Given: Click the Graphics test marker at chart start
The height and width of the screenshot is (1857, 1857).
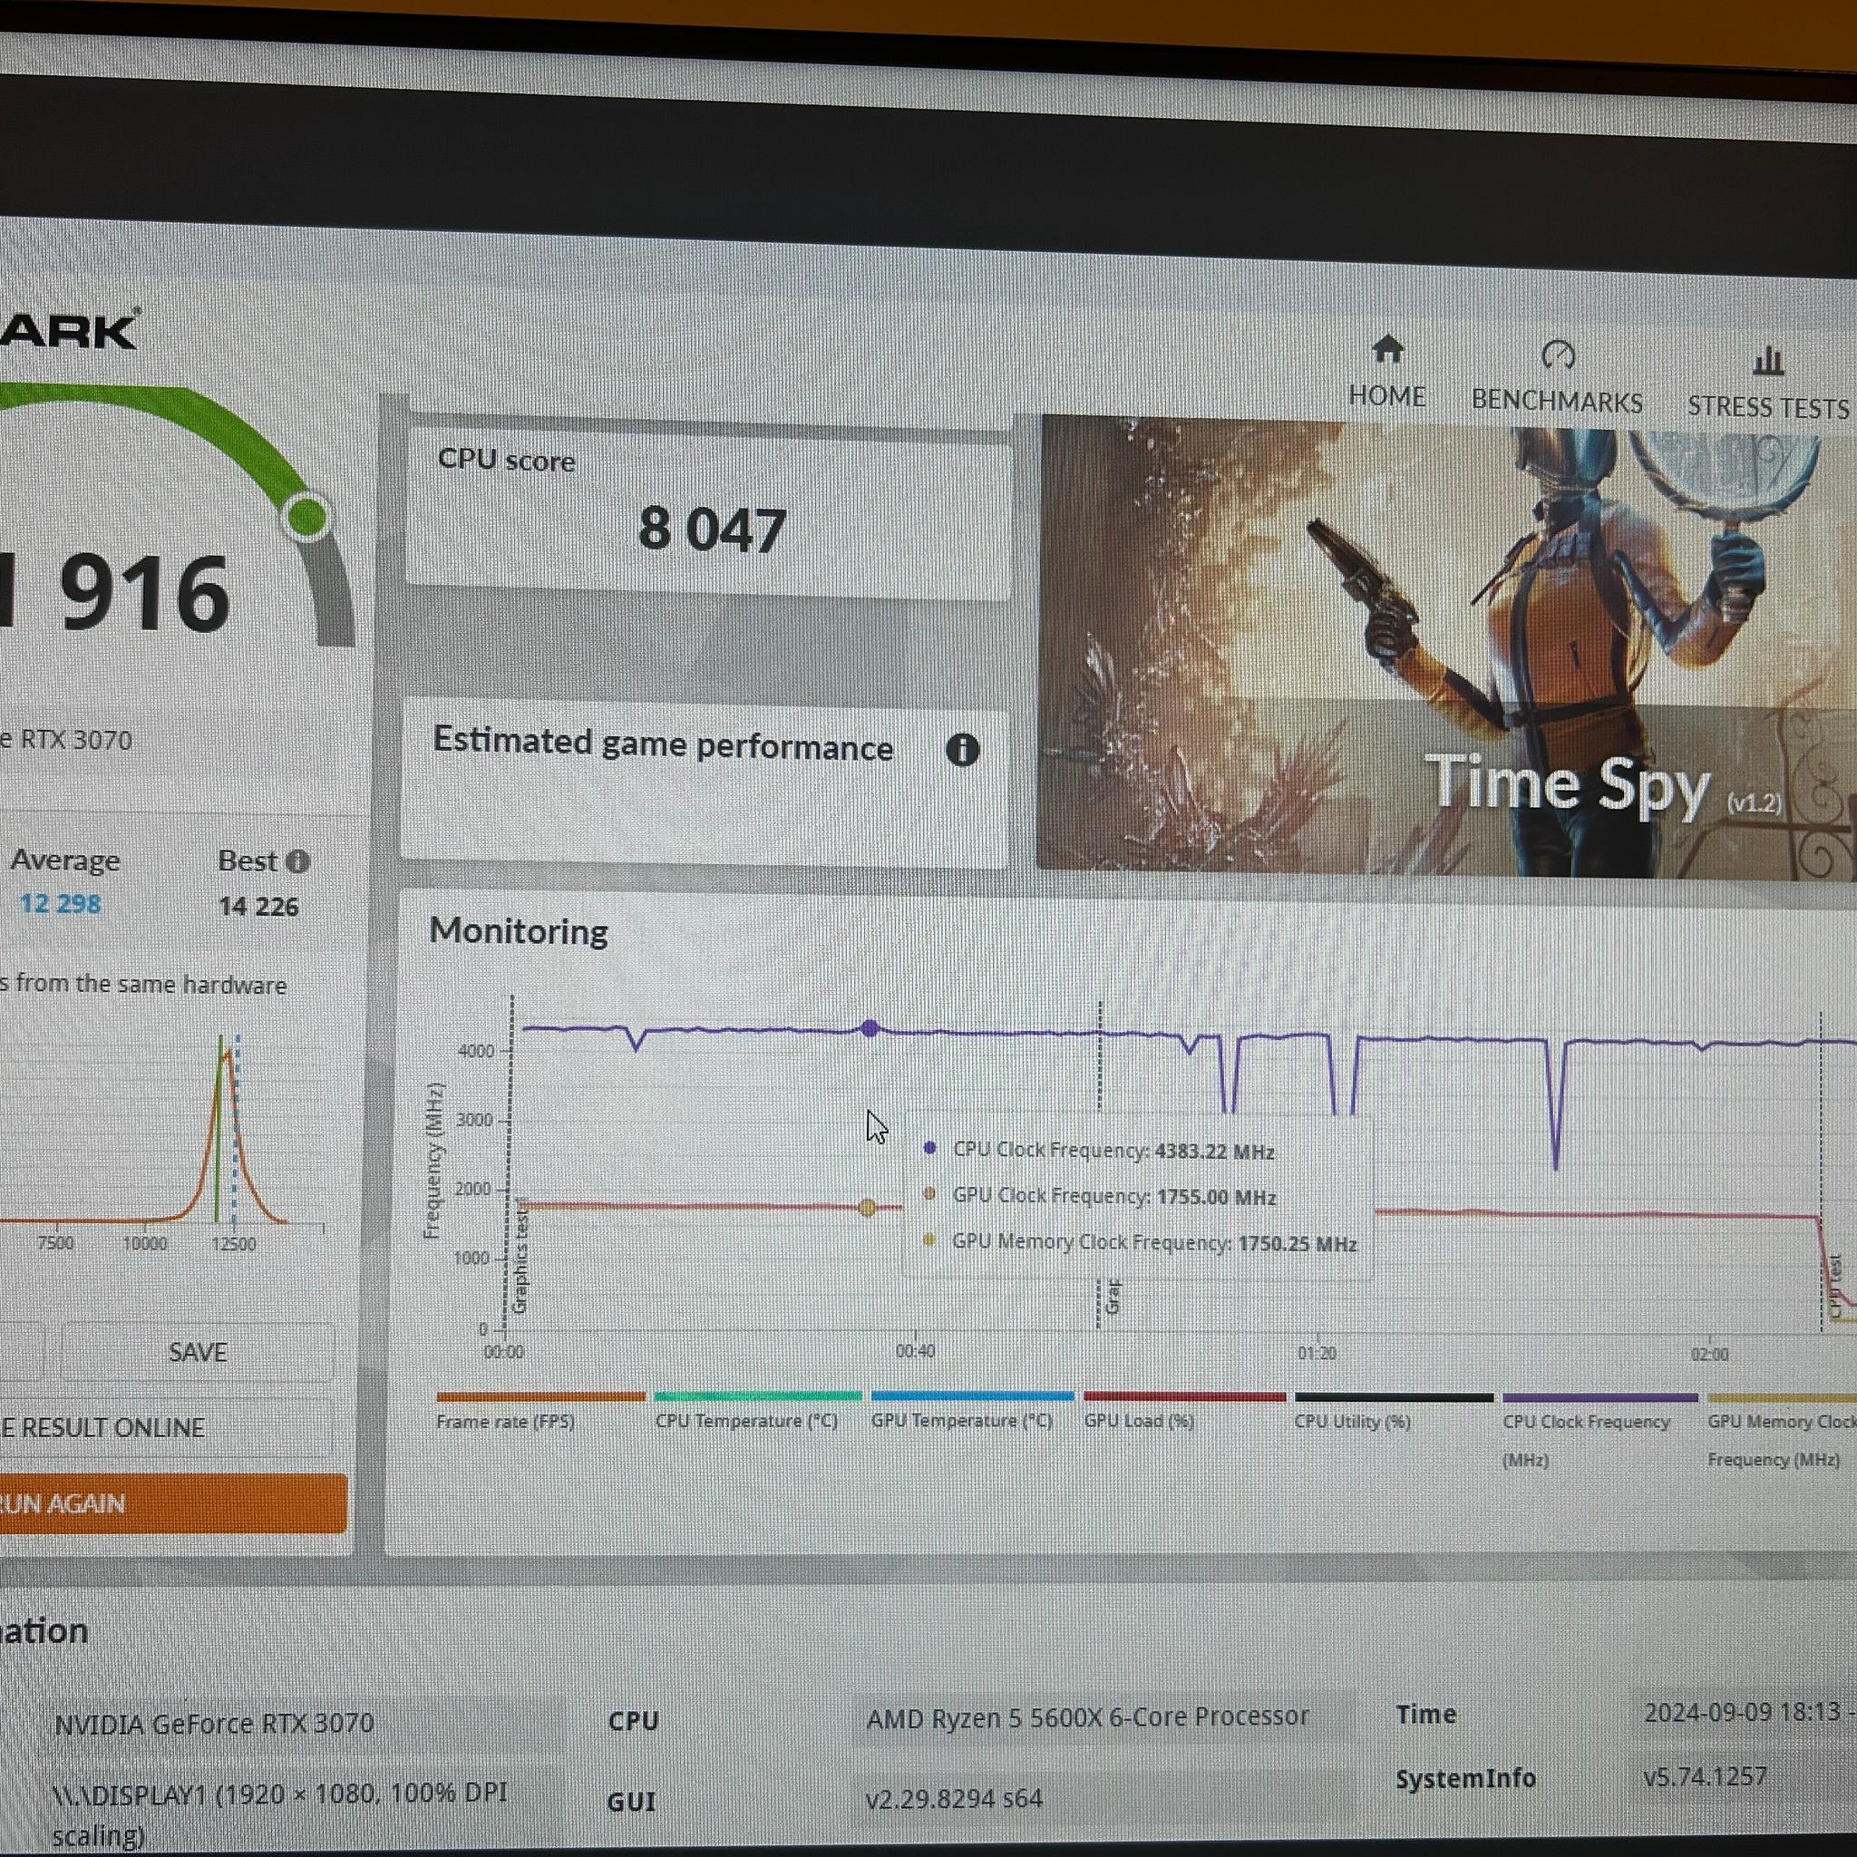Looking at the screenshot, I should click(x=520, y=1261).
